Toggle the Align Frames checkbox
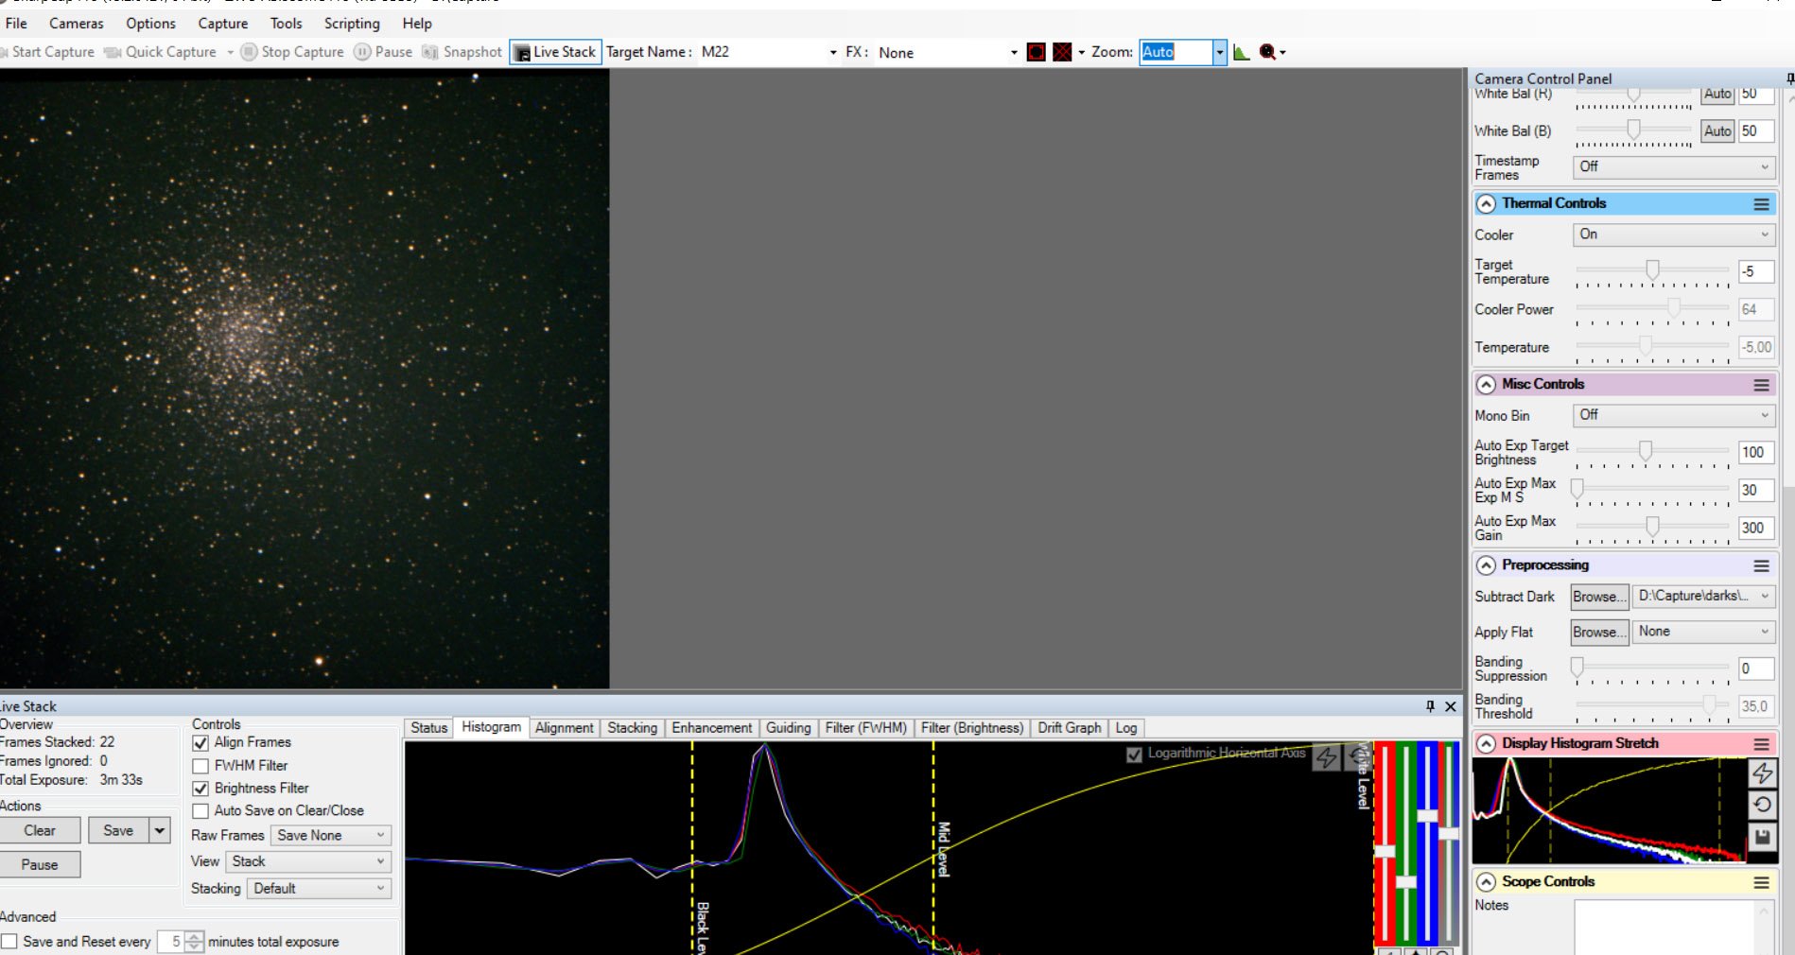The width and height of the screenshot is (1795, 955). pyautogui.click(x=200, y=743)
